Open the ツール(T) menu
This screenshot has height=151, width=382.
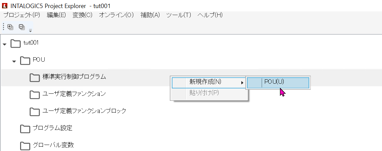(179, 15)
